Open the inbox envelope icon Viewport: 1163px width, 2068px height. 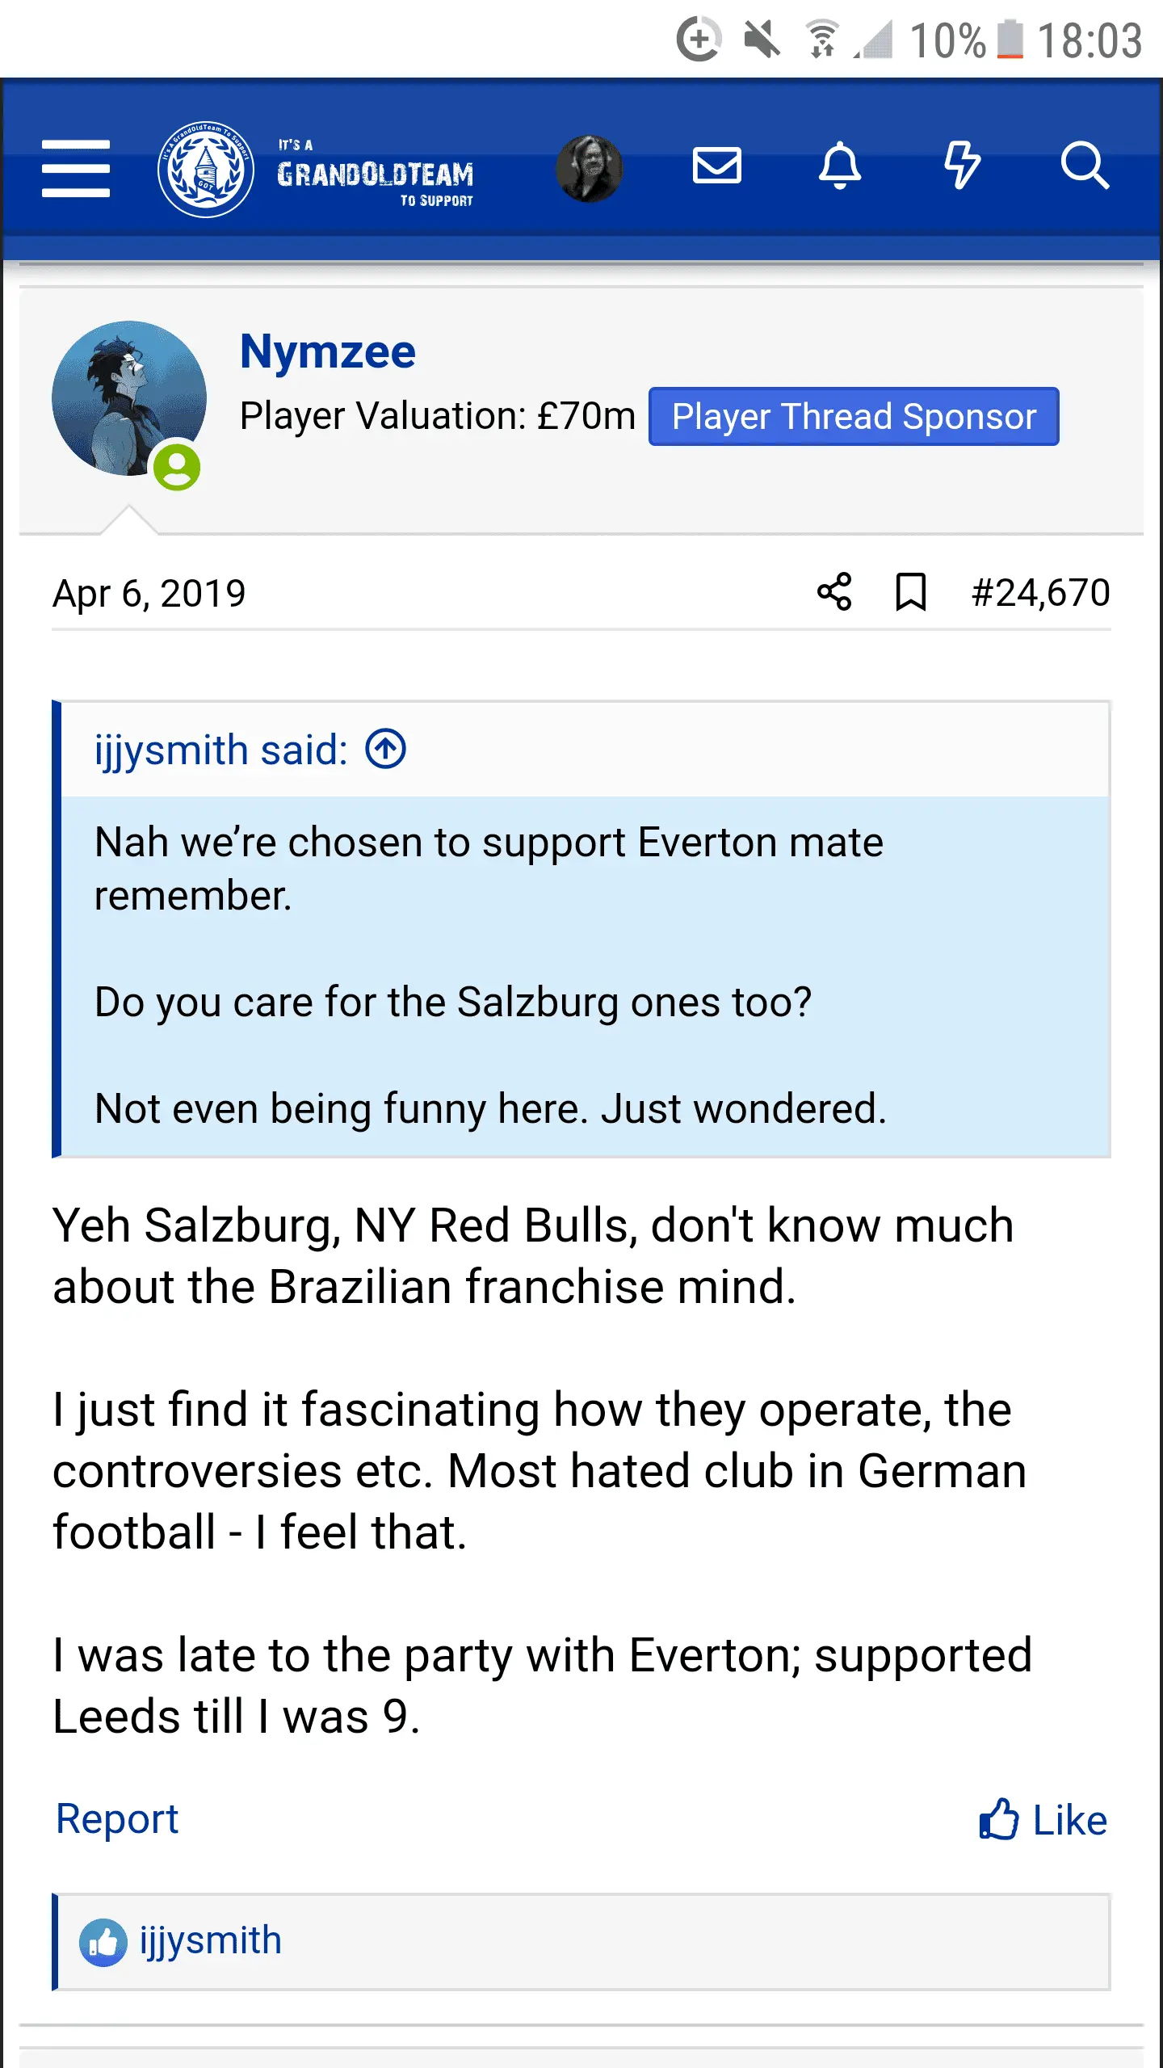(x=716, y=166)
